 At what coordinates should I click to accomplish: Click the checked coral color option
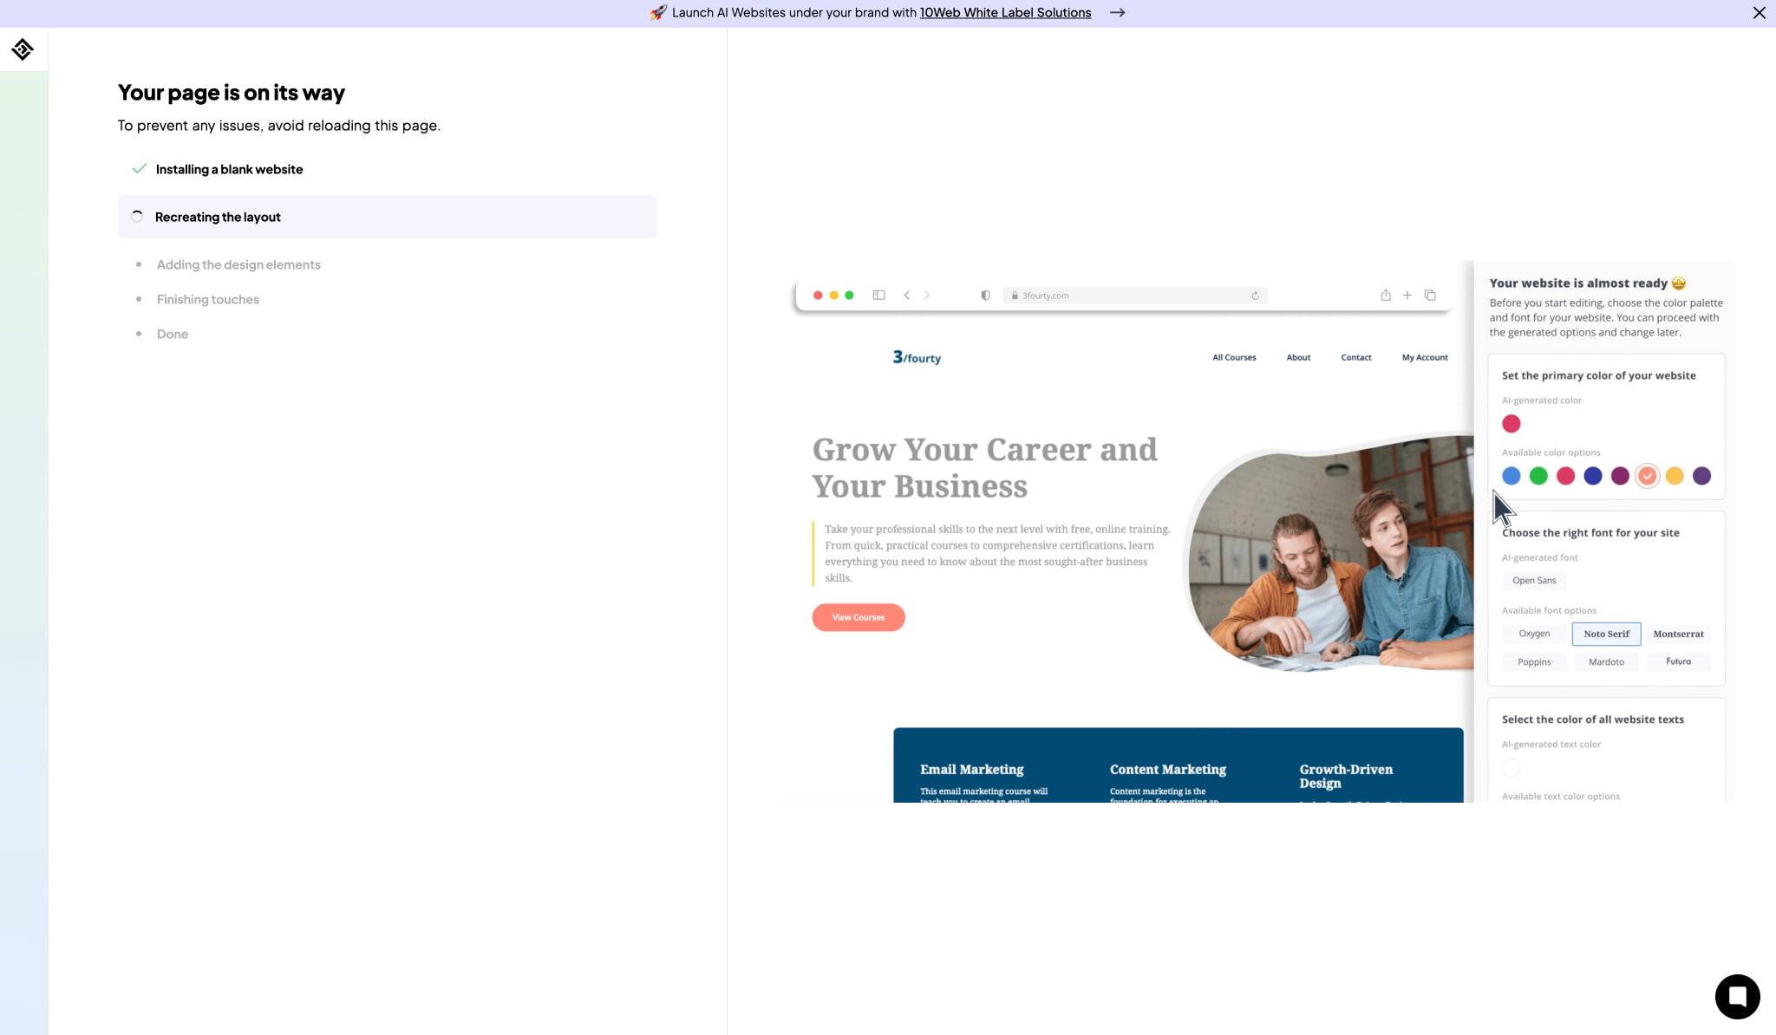[1648, 476]
